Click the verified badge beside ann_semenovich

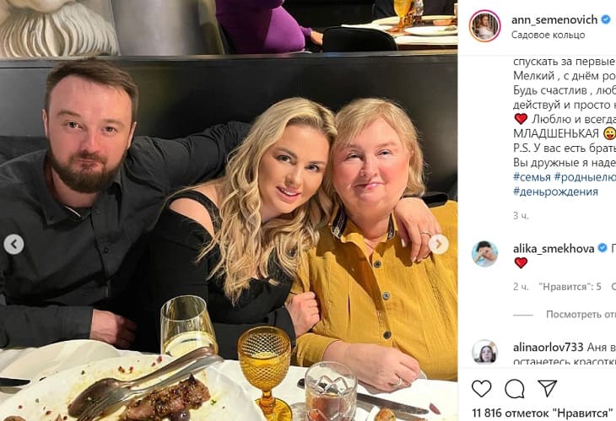point(605,19)
